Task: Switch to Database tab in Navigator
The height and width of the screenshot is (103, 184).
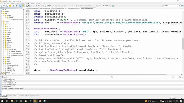Action: click(x=14, y=74)
